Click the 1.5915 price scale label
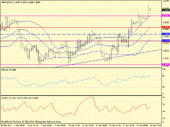Screen dimensions: 170x127 coord(166,43)
